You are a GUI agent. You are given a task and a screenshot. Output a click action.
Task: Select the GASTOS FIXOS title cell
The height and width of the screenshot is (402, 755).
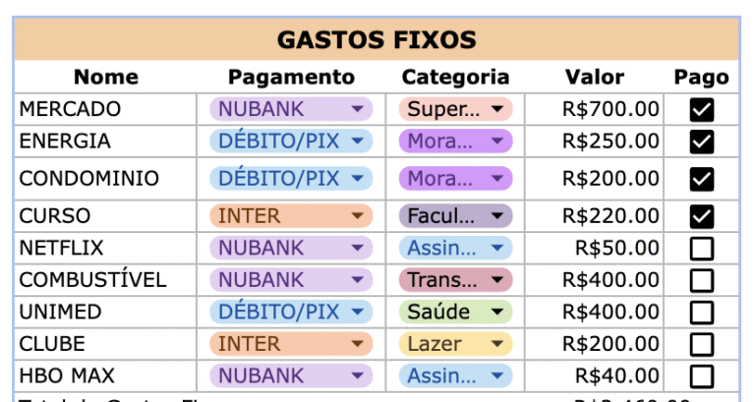[x=377, y=40]
